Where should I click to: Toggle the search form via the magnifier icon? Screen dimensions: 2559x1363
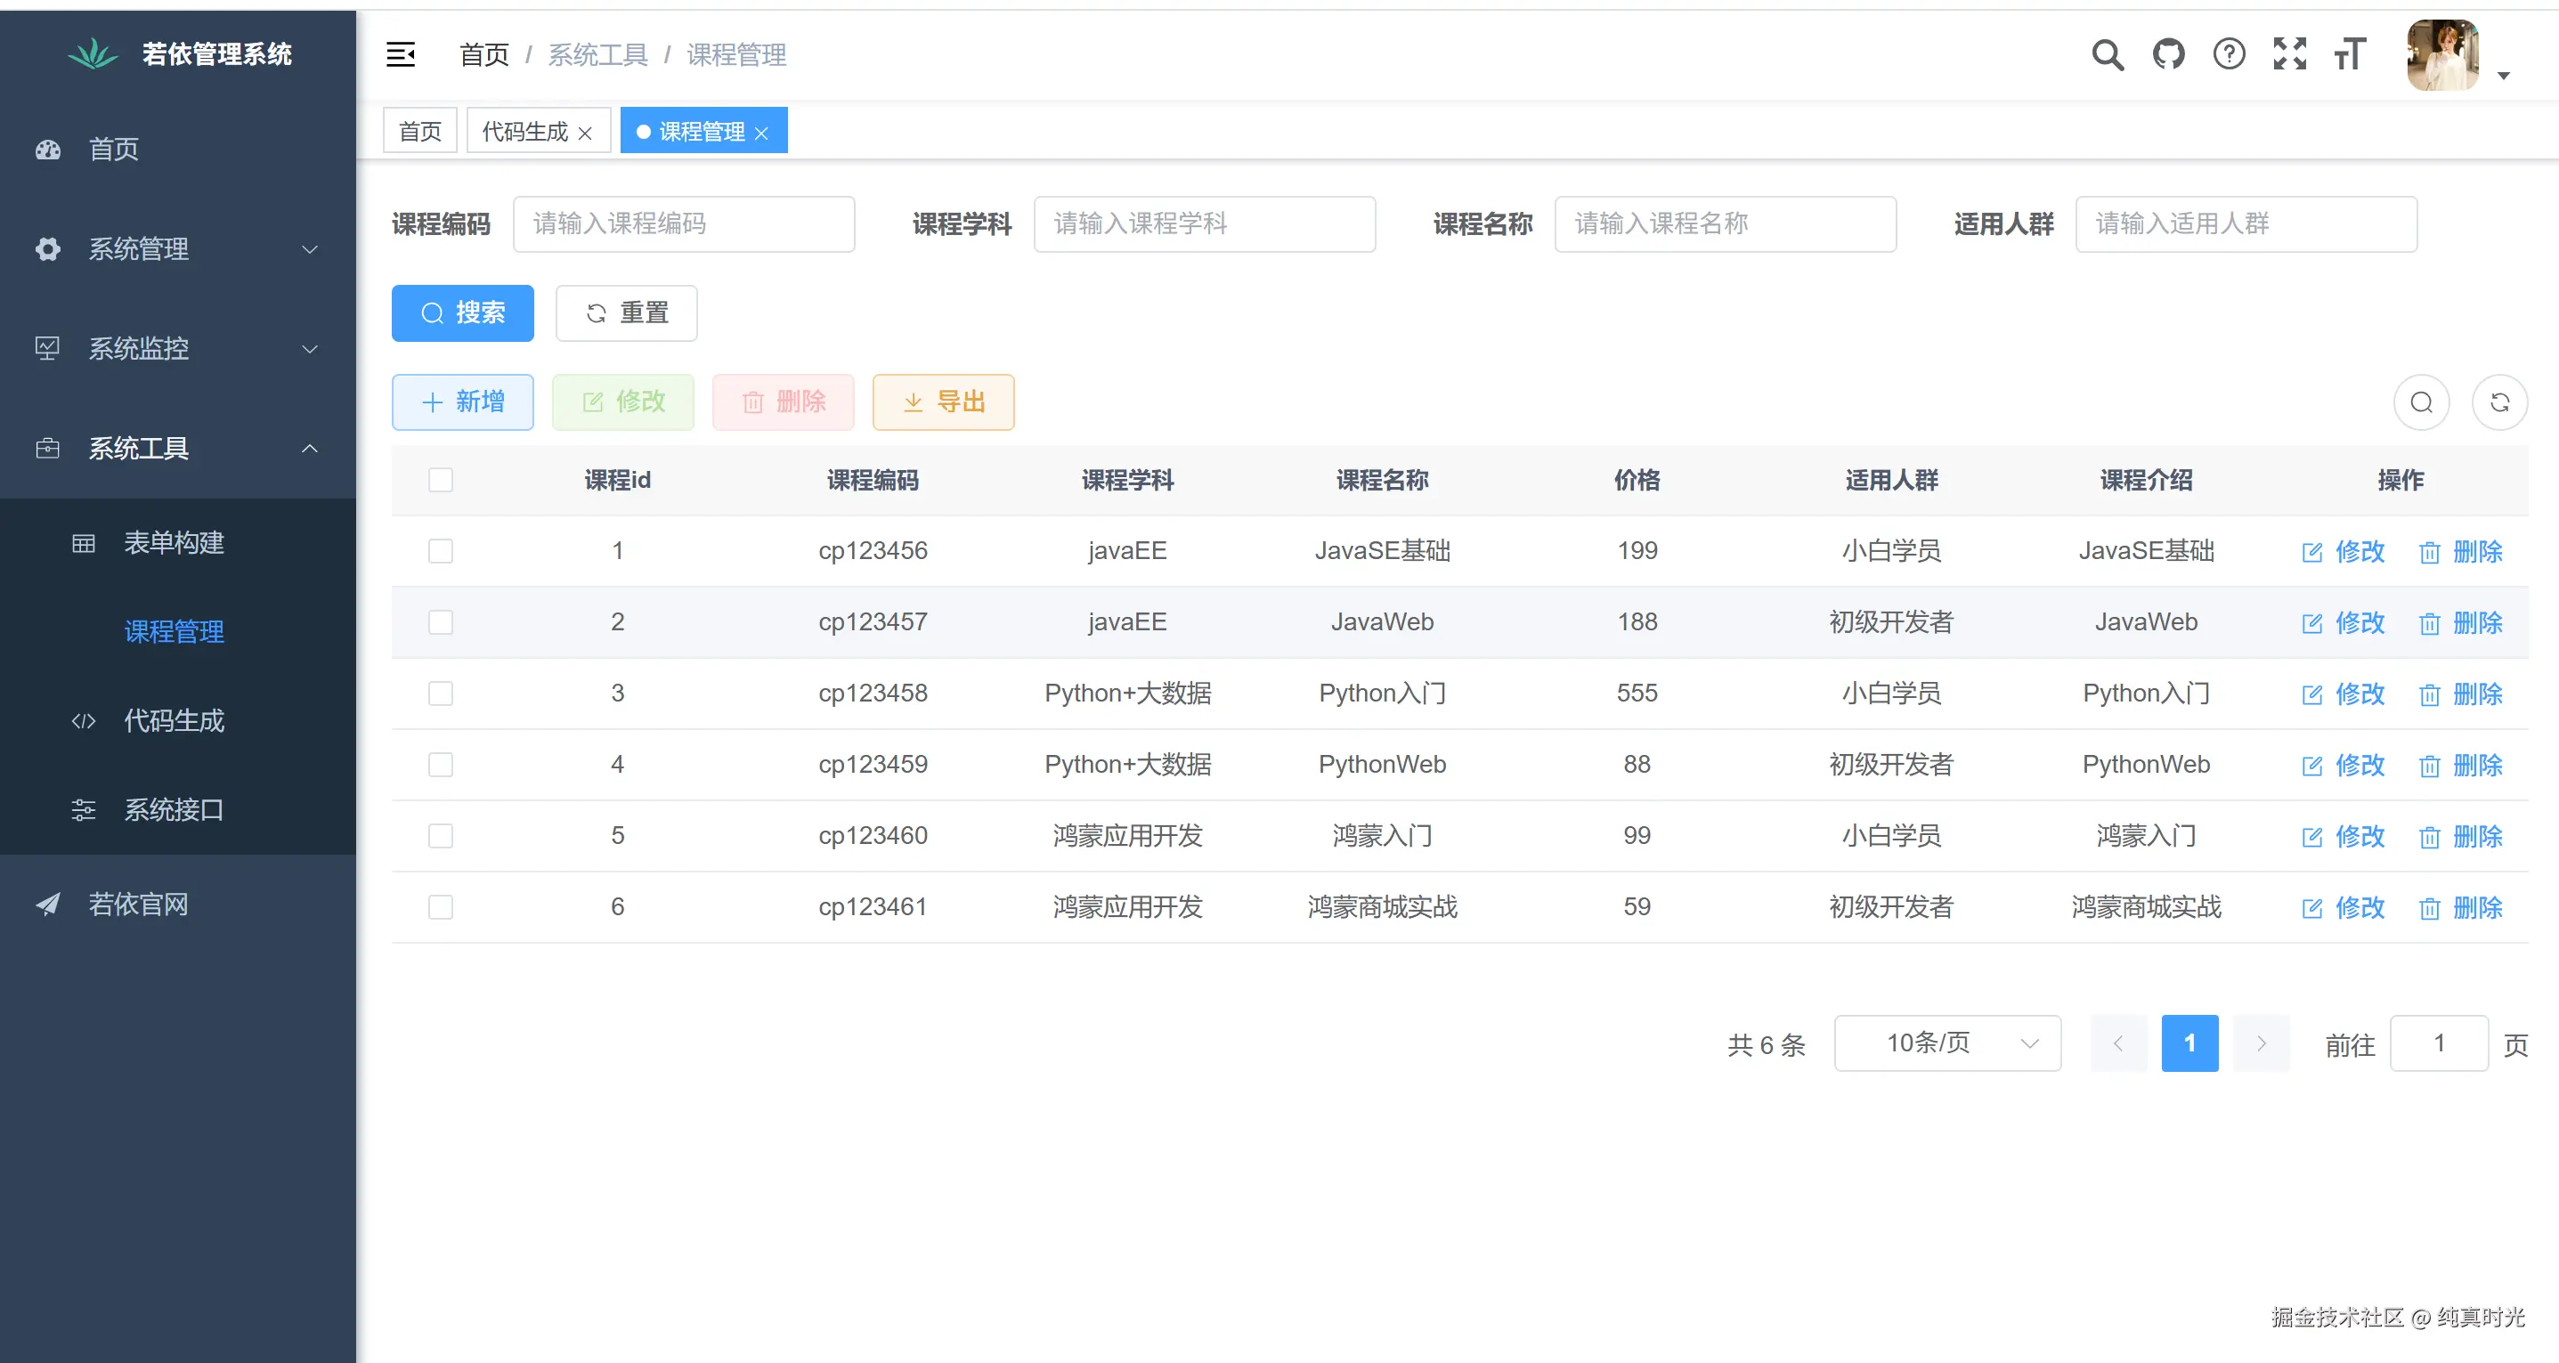tap(2421, 402)
